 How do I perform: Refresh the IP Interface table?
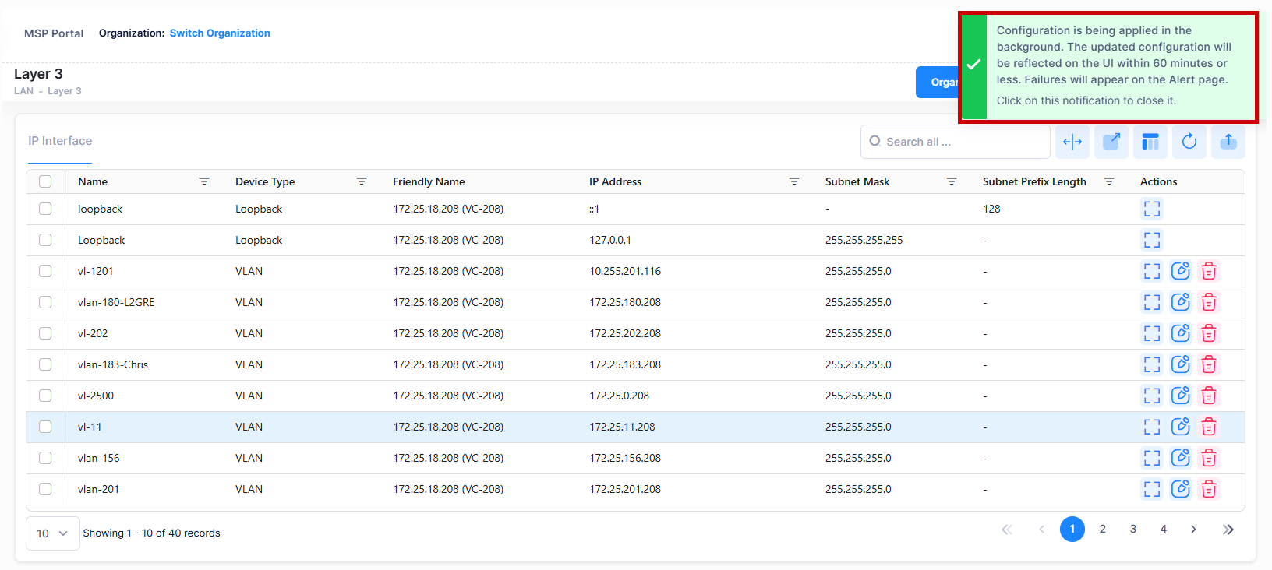(1189, 142)
